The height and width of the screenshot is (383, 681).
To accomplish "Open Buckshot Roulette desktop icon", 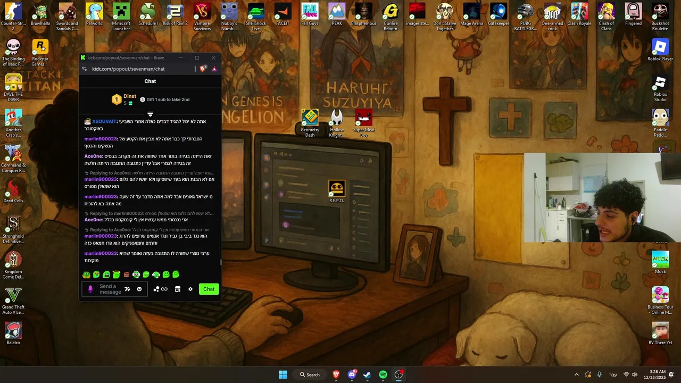I will [x=660, y=16].
